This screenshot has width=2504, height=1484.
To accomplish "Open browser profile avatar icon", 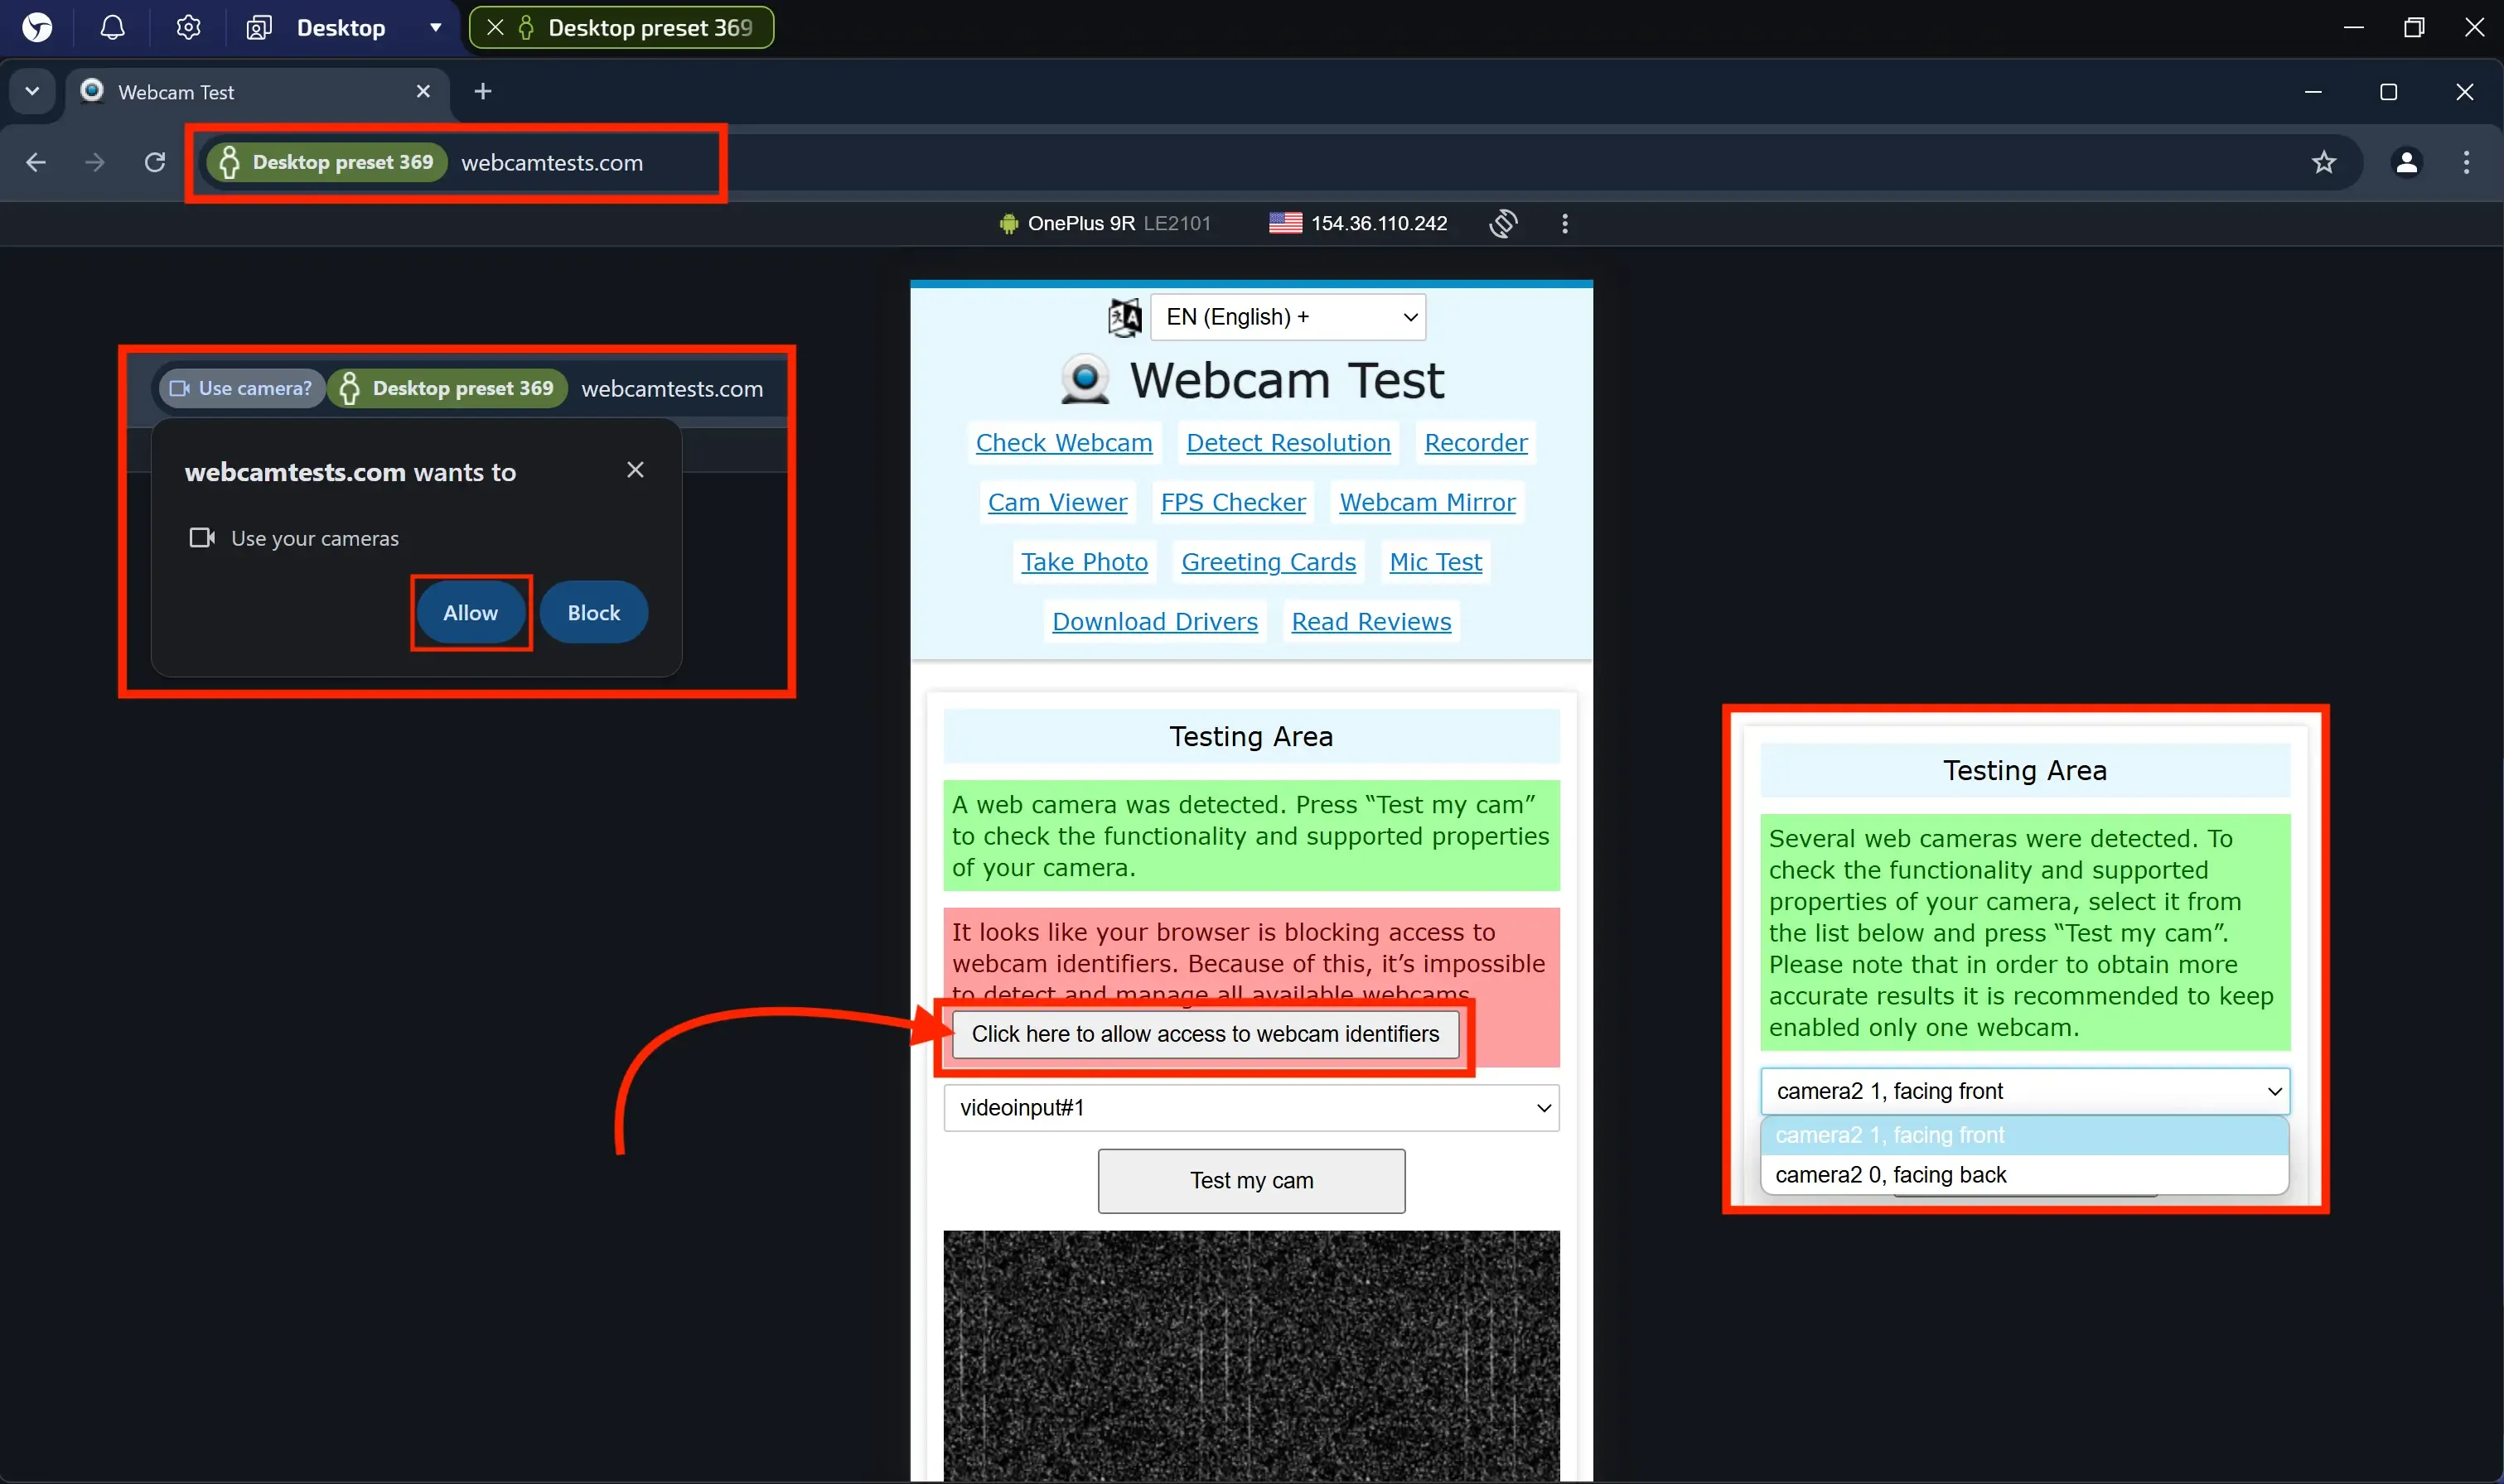I will pos(2406,162).
